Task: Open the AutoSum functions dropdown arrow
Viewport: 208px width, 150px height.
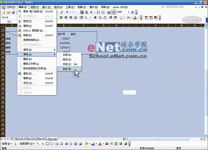Action: click(x=95, y=12)
